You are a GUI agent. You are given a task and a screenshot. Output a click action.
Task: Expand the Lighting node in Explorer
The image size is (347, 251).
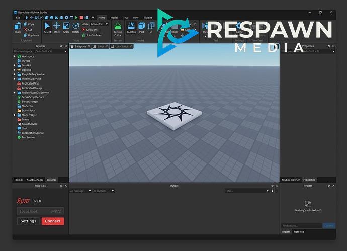(15, 70)
